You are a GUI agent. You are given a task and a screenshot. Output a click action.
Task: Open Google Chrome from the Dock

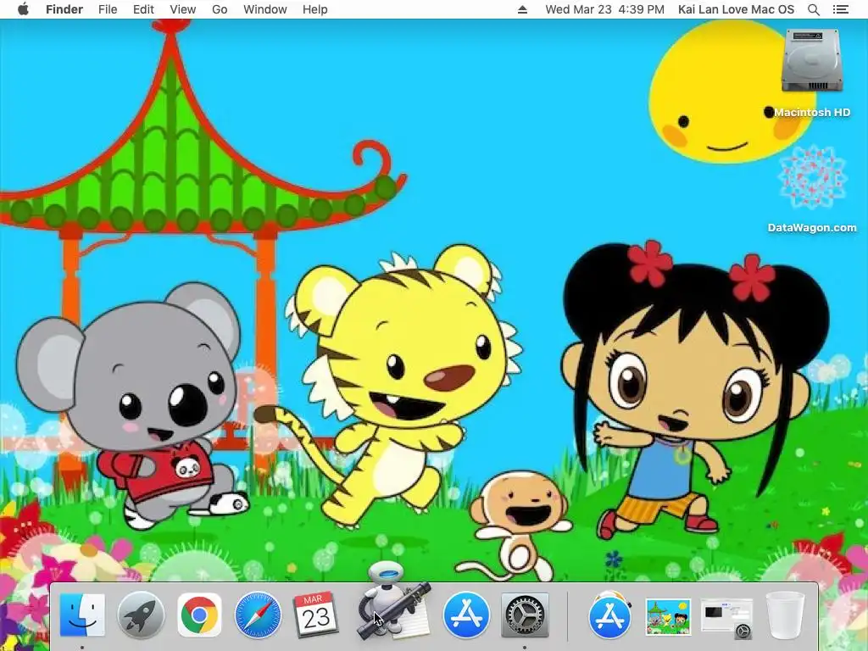pyautogui.click(x=199, y=615)
